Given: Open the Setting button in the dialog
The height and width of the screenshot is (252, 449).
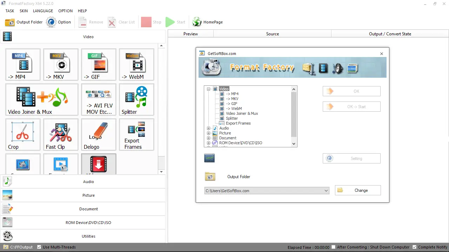Looking at the screenshot, I should [x=351, y=159].
